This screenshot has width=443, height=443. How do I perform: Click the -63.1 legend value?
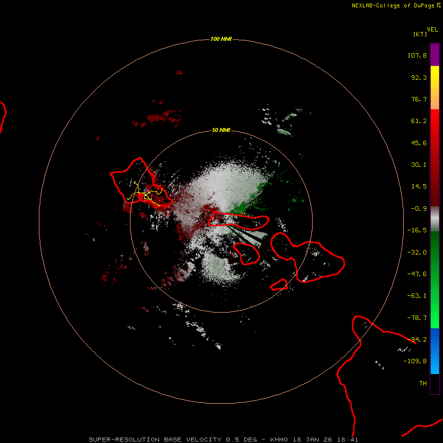(417, 296)
